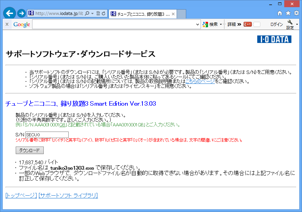The width and height of the screenshot is (302, 212).
Task: Expand the 検索 button dropdown arrow
Action: (x=221, y=25)
